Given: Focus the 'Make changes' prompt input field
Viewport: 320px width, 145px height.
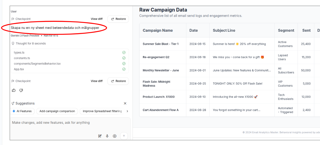Looking at the screenshot, I should pyautogui.click(x=68, y=123).
